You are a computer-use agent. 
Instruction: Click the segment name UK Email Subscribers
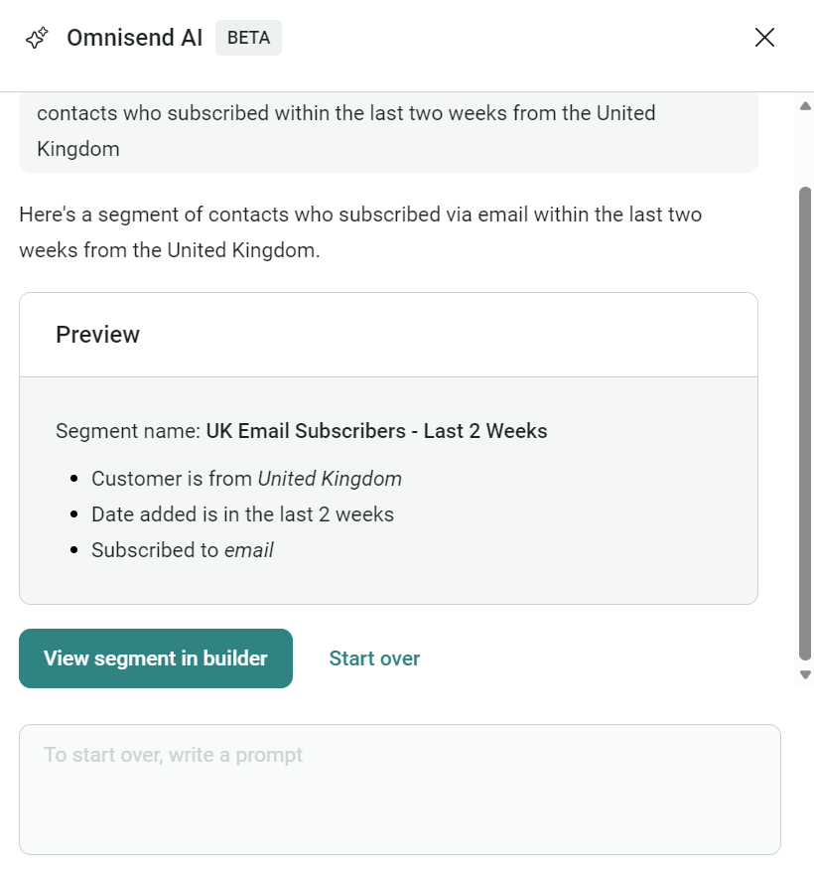(x=375, y=431)
